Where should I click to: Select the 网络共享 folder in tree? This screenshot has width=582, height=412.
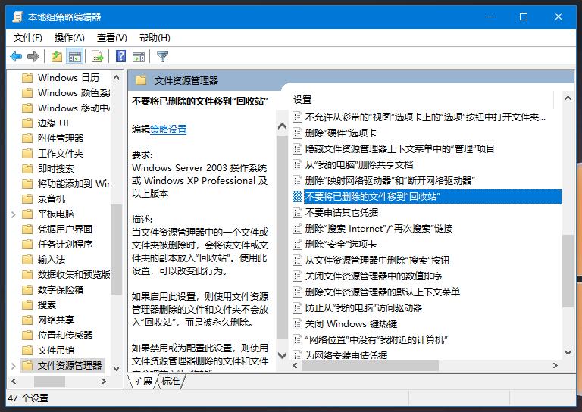point(56,320)
